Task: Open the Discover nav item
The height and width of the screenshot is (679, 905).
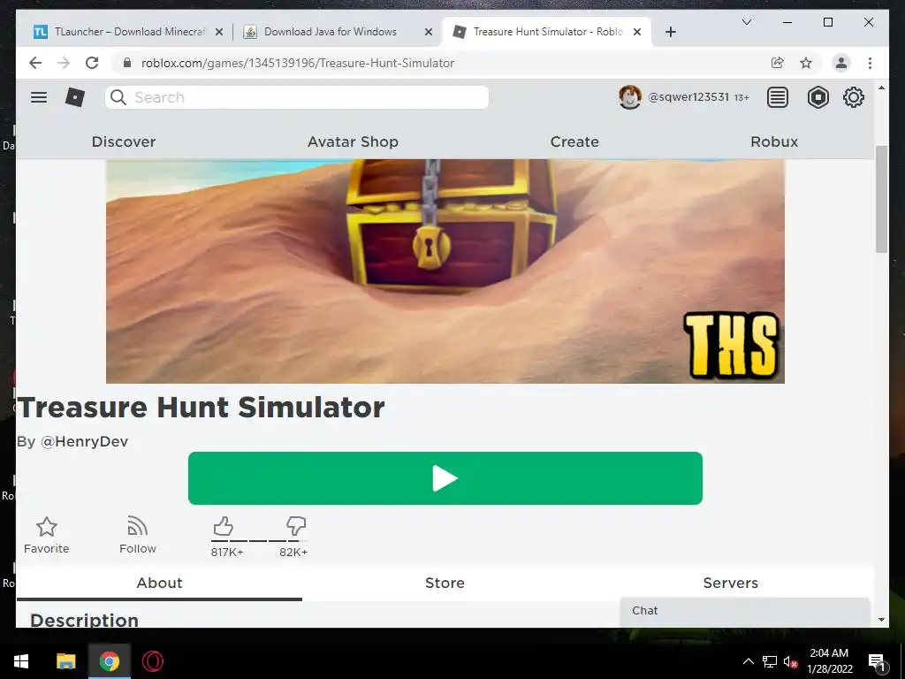Action: 124,141
